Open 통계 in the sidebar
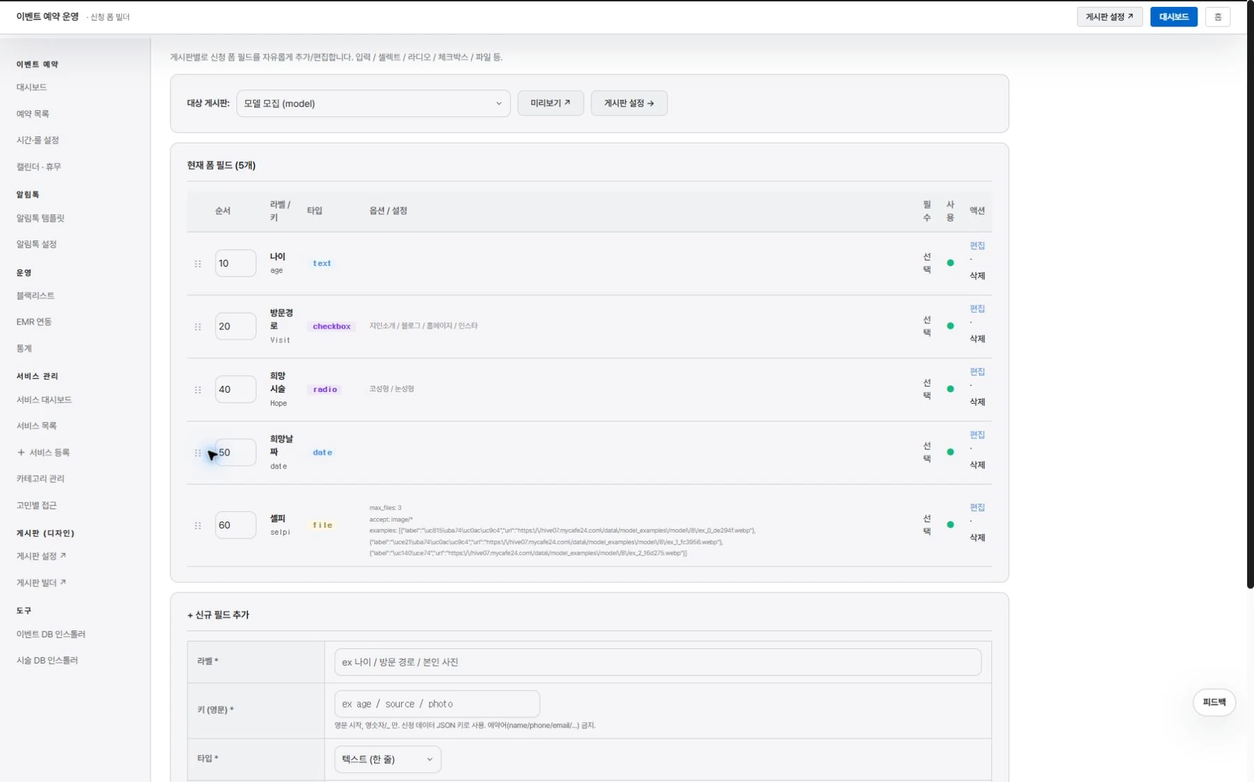 click(x=24, y=348)
